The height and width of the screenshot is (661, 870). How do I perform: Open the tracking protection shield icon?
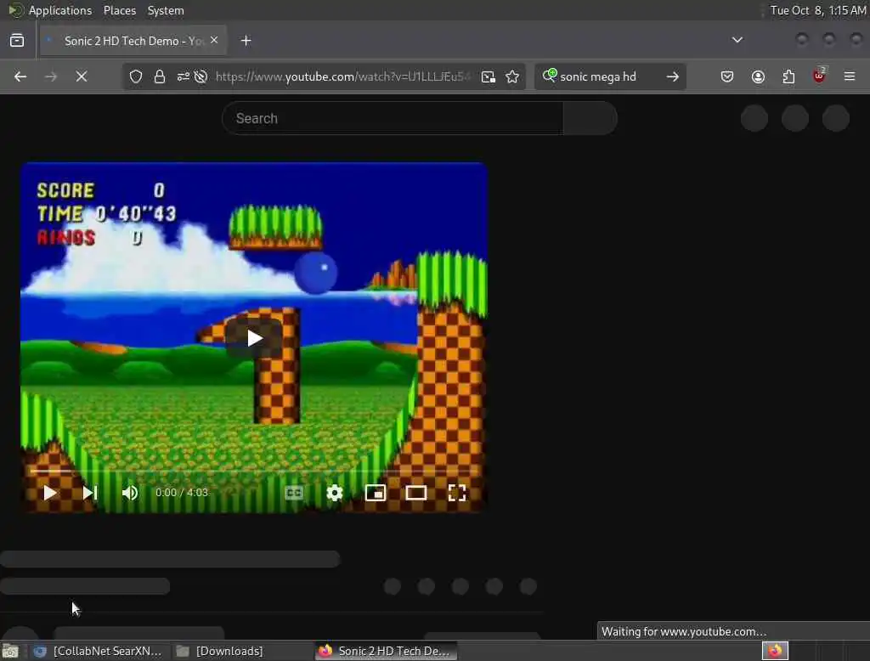point(136,76)
